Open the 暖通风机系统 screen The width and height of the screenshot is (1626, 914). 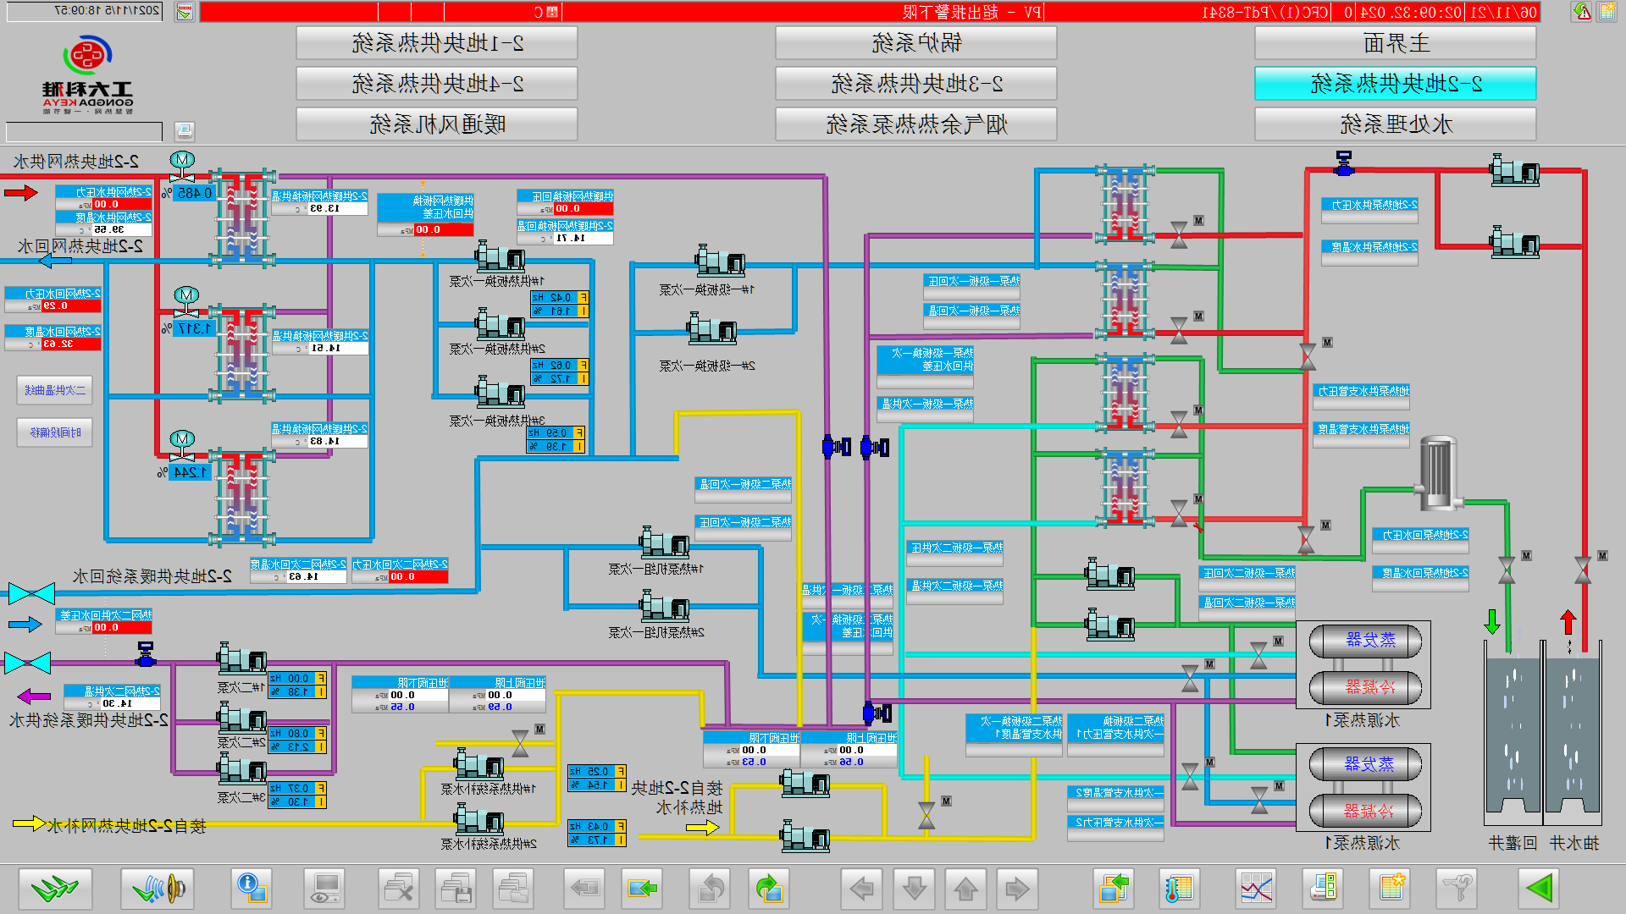tap(437, 124)
